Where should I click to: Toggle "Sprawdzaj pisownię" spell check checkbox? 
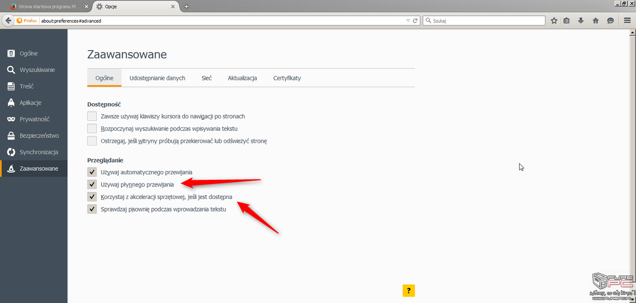pos(92,209)
